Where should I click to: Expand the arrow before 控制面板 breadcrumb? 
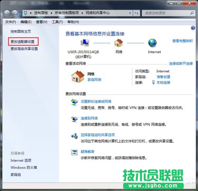tap(31, 13)
